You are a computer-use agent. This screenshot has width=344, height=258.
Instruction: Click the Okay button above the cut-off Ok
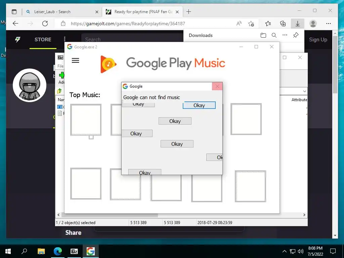177,144
